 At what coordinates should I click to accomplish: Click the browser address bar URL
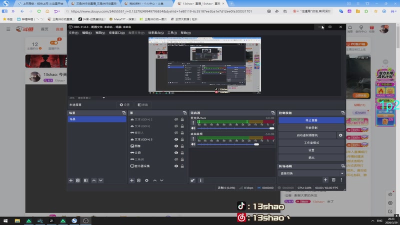[161, 11]
